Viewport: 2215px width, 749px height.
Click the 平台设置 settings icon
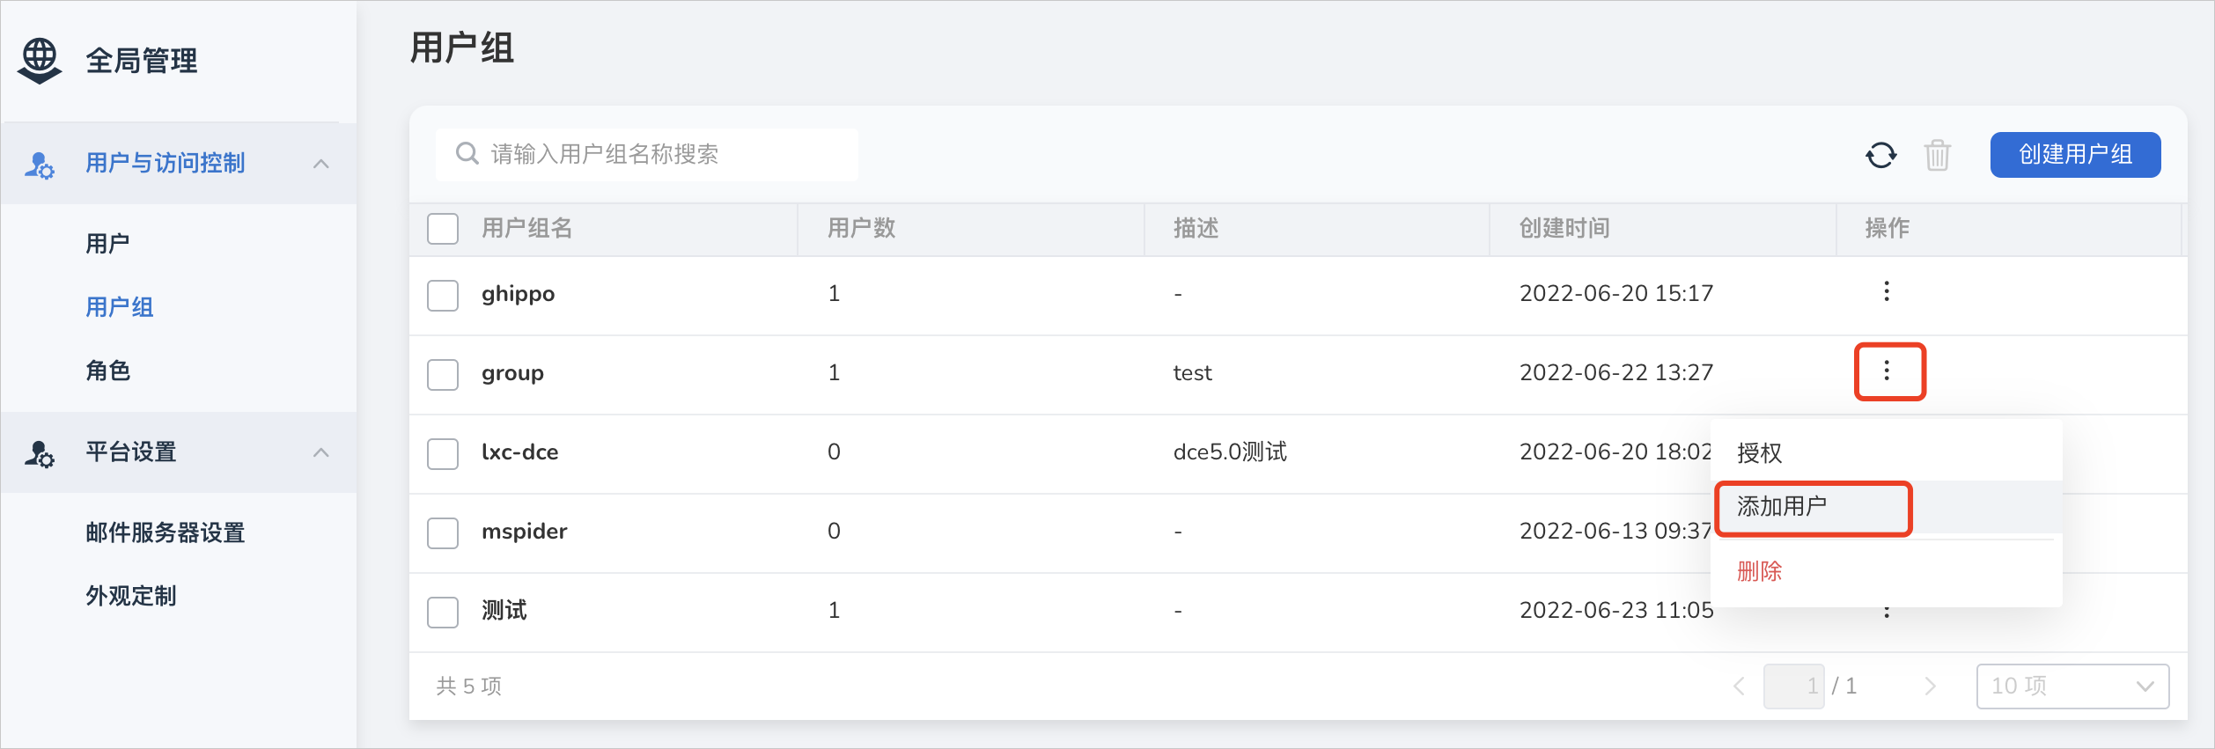click(40, 453)
